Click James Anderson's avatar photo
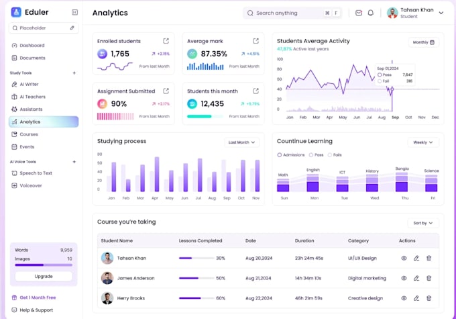This screenshot has height=319, width=456. point(107,278)
